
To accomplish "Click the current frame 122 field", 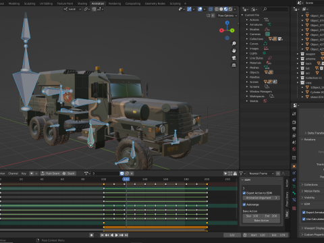I will 232,235.
